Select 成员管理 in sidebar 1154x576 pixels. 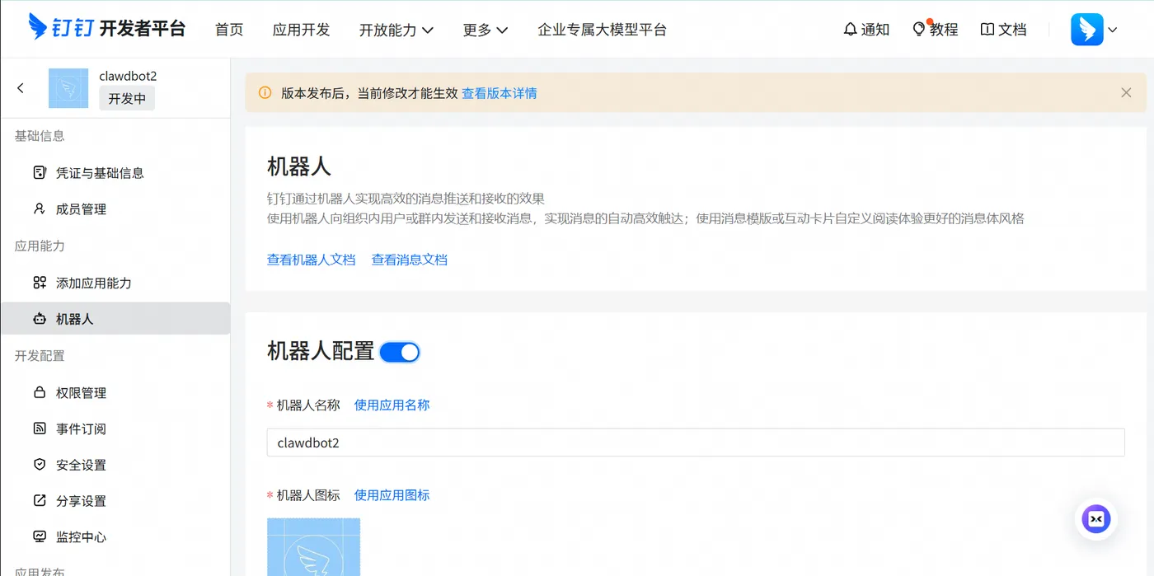(x=115, y=208)
